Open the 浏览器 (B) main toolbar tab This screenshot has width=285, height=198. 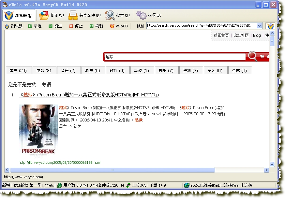(19, 15)
